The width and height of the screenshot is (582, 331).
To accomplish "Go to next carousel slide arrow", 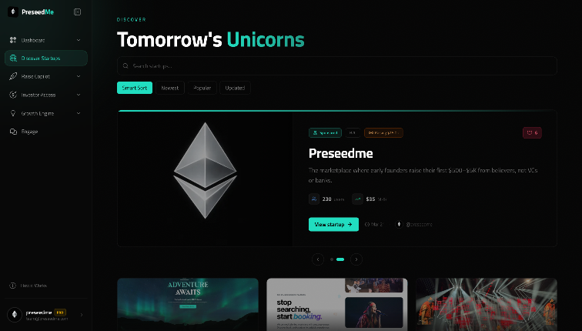I will (x=356, y=259).
